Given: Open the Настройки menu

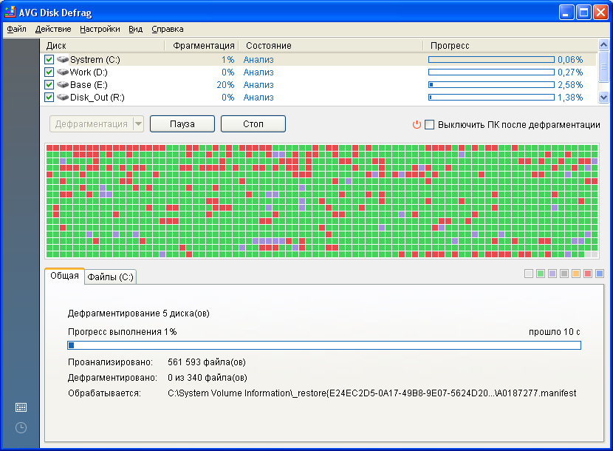Looking at the screenshot, I should (100, 29).
